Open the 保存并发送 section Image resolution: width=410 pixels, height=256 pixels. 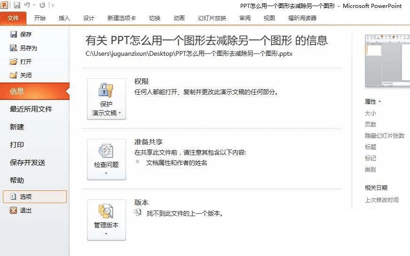(x=27, y=163)
